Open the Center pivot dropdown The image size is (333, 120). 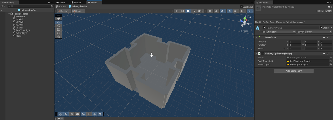pos(64,11)
